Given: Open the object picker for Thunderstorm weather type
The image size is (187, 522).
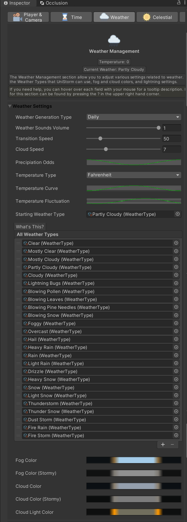Looking at the screenshot, I should tap(176, 403).
